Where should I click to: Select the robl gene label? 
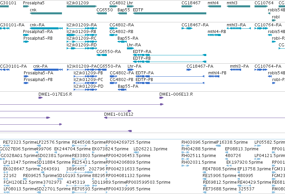(x=276, y=17)
